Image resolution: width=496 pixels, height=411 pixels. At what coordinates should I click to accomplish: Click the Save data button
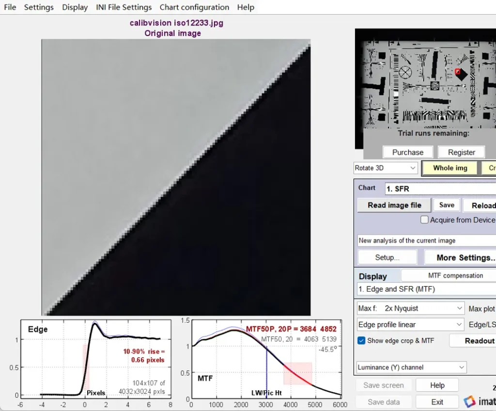[384, 402]
